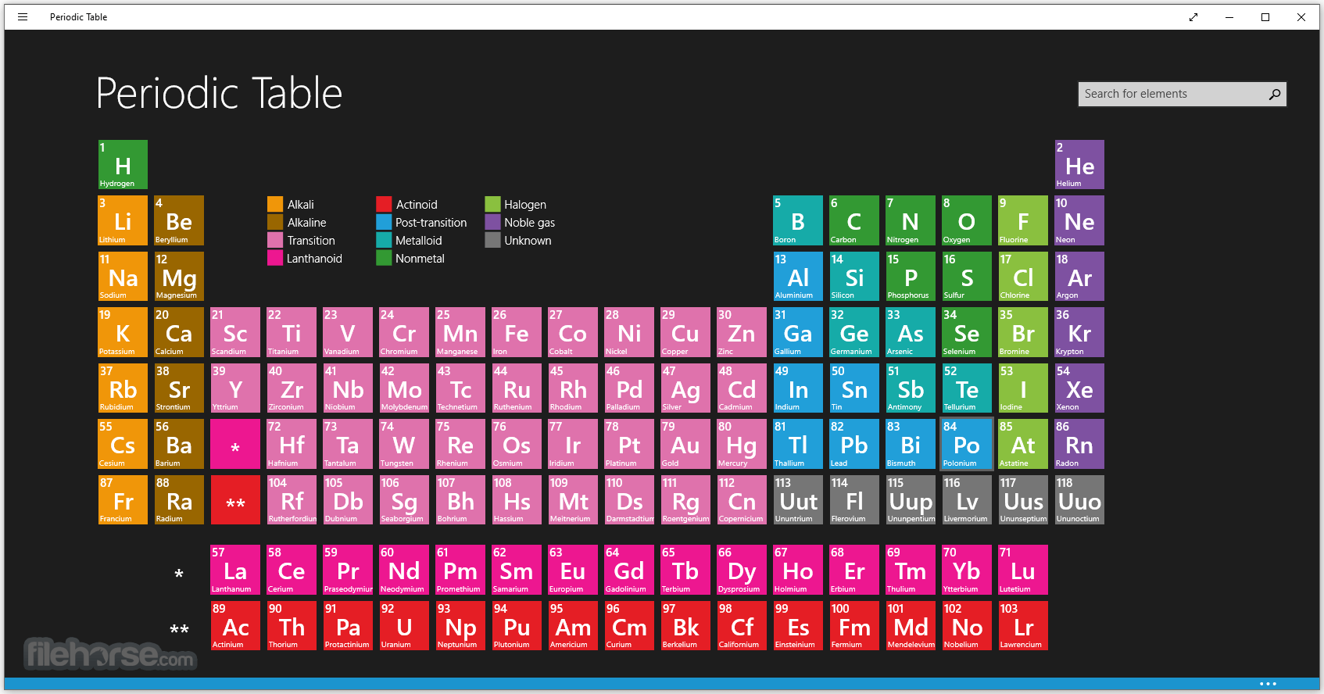Click the Transition legend label

(x=311, y=241)
